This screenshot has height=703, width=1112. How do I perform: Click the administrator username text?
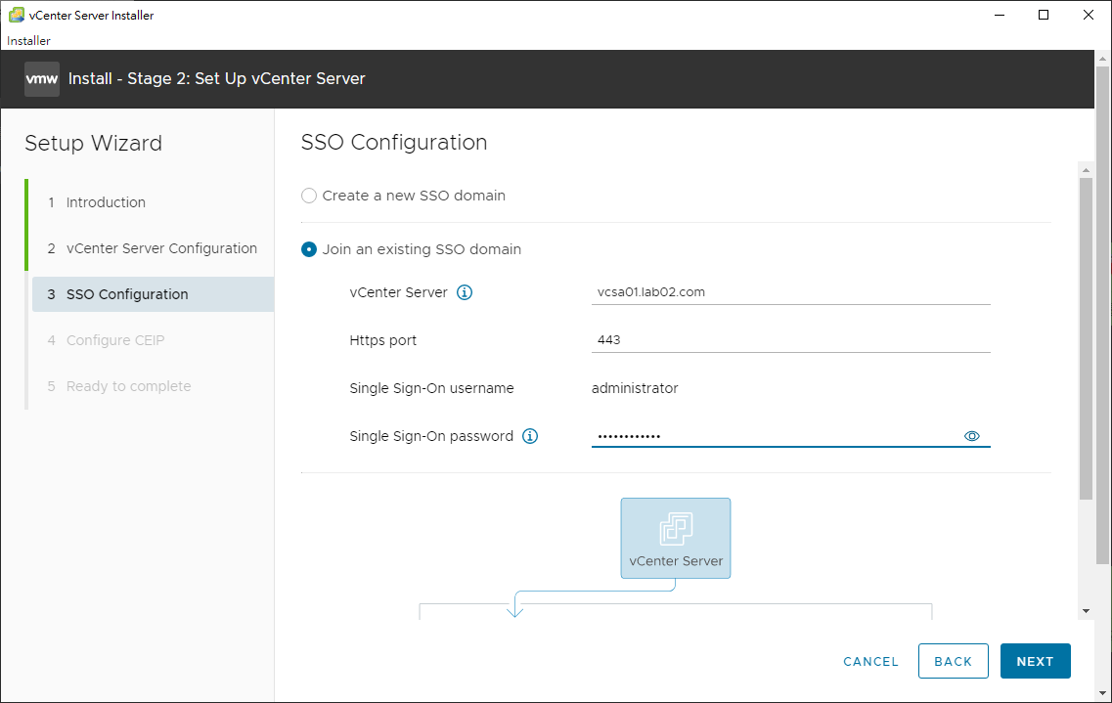click(635, 388)
